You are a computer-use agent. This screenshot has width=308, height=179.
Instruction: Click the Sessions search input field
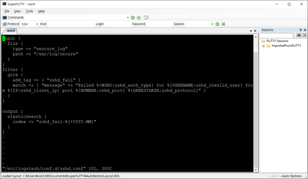tap(277, 35)
